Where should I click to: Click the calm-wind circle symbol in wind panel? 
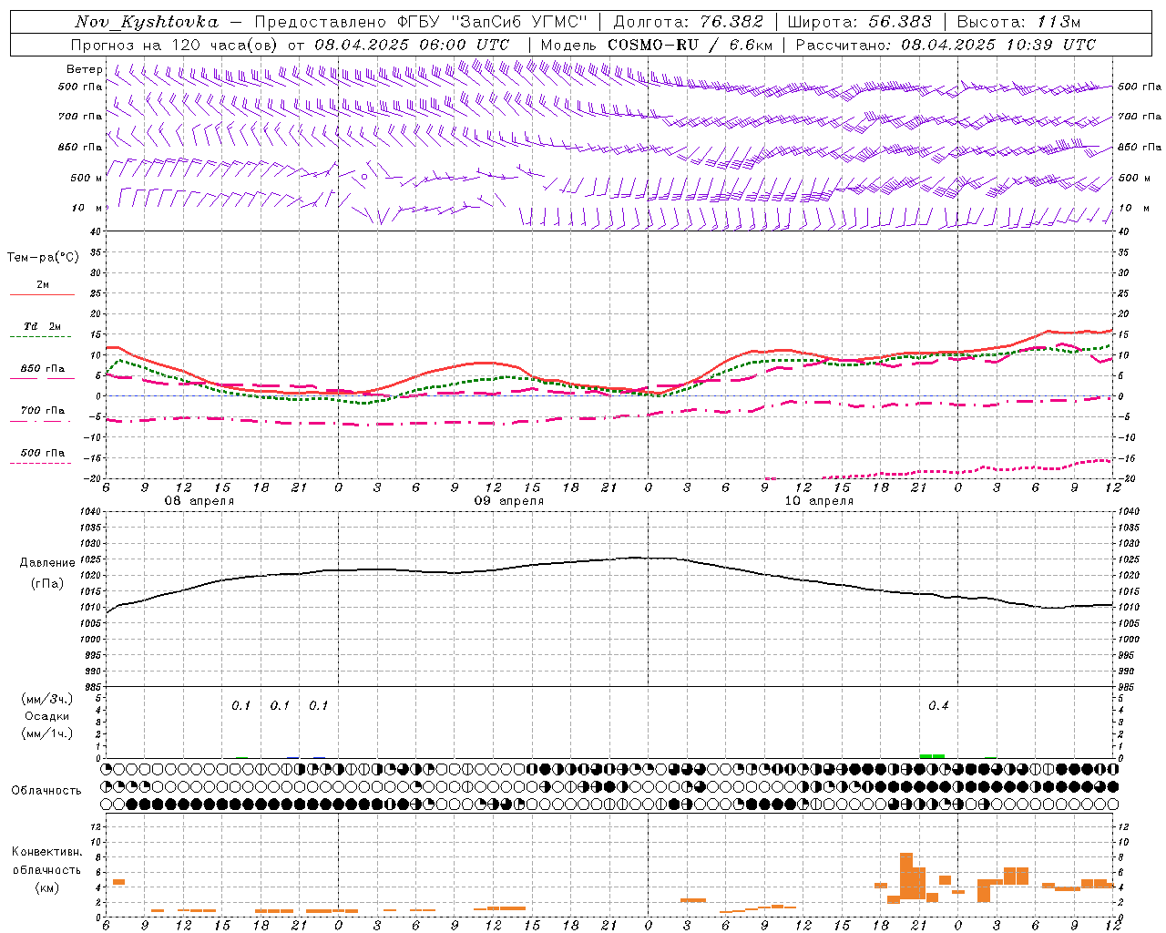(x=364, y=177)
